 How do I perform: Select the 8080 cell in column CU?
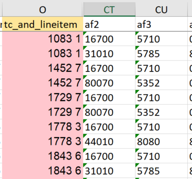coord(161,141)
